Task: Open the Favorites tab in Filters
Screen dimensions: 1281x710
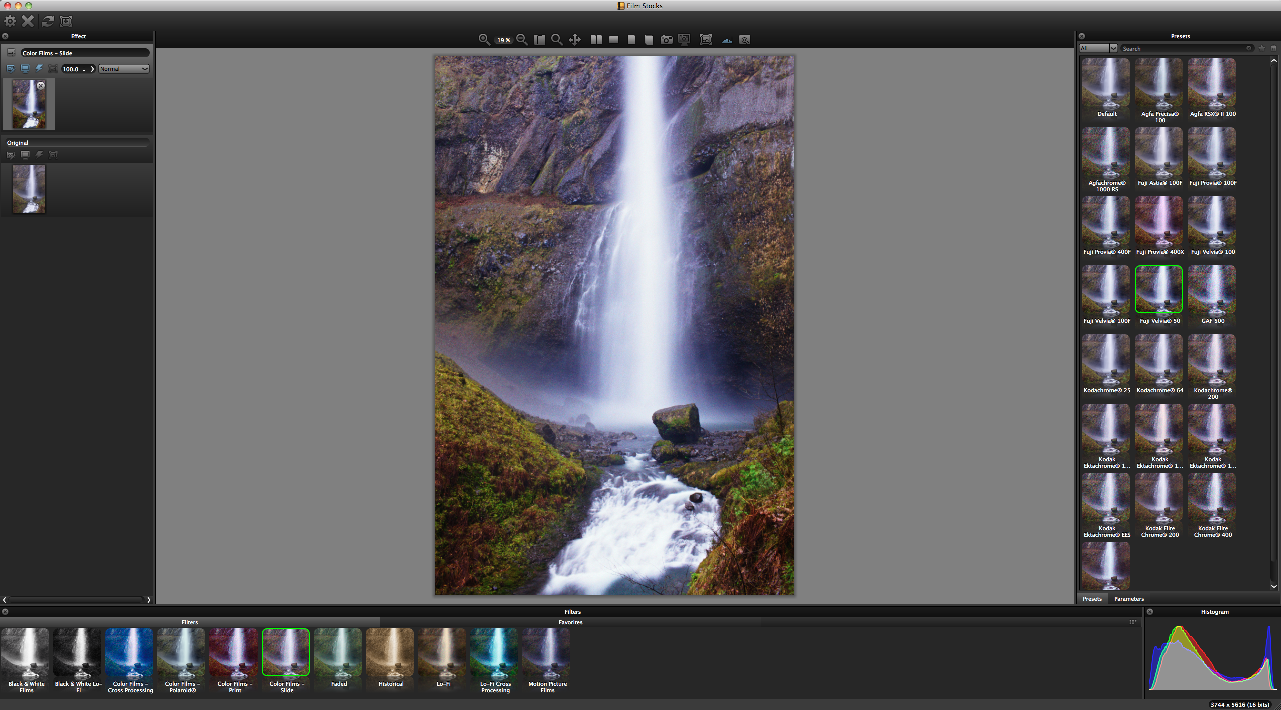Action: [x=570, y=622]
